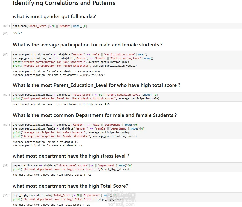
Task: Click the PhD output line
Action: [61, 104]
